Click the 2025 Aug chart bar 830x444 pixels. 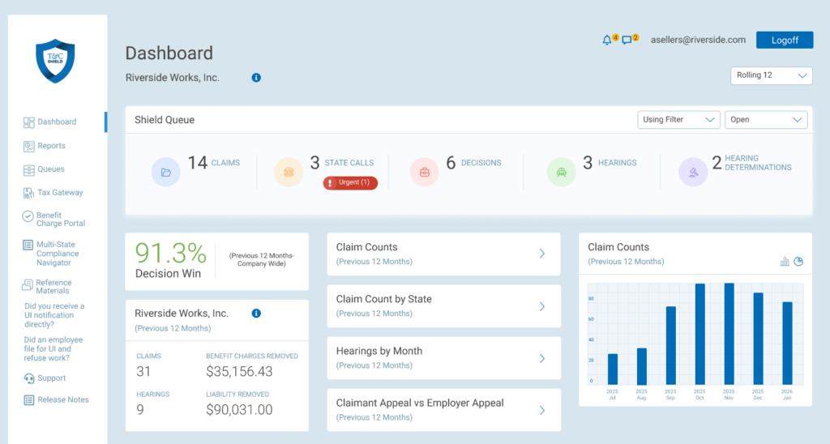click(x=642, y=366)
